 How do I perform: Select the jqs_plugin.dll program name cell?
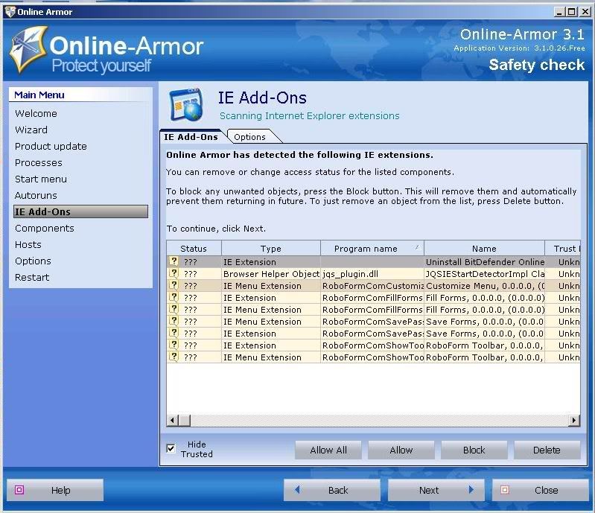(372, 274)
